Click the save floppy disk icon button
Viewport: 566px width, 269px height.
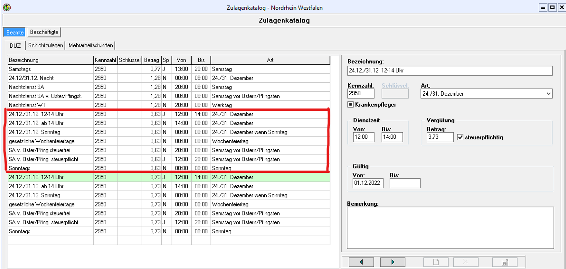[x=505, y=262]
